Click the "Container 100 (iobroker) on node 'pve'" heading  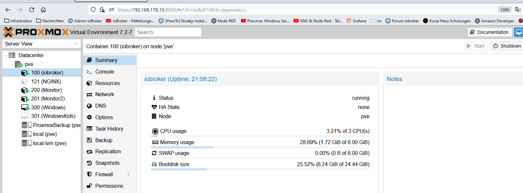130,46
